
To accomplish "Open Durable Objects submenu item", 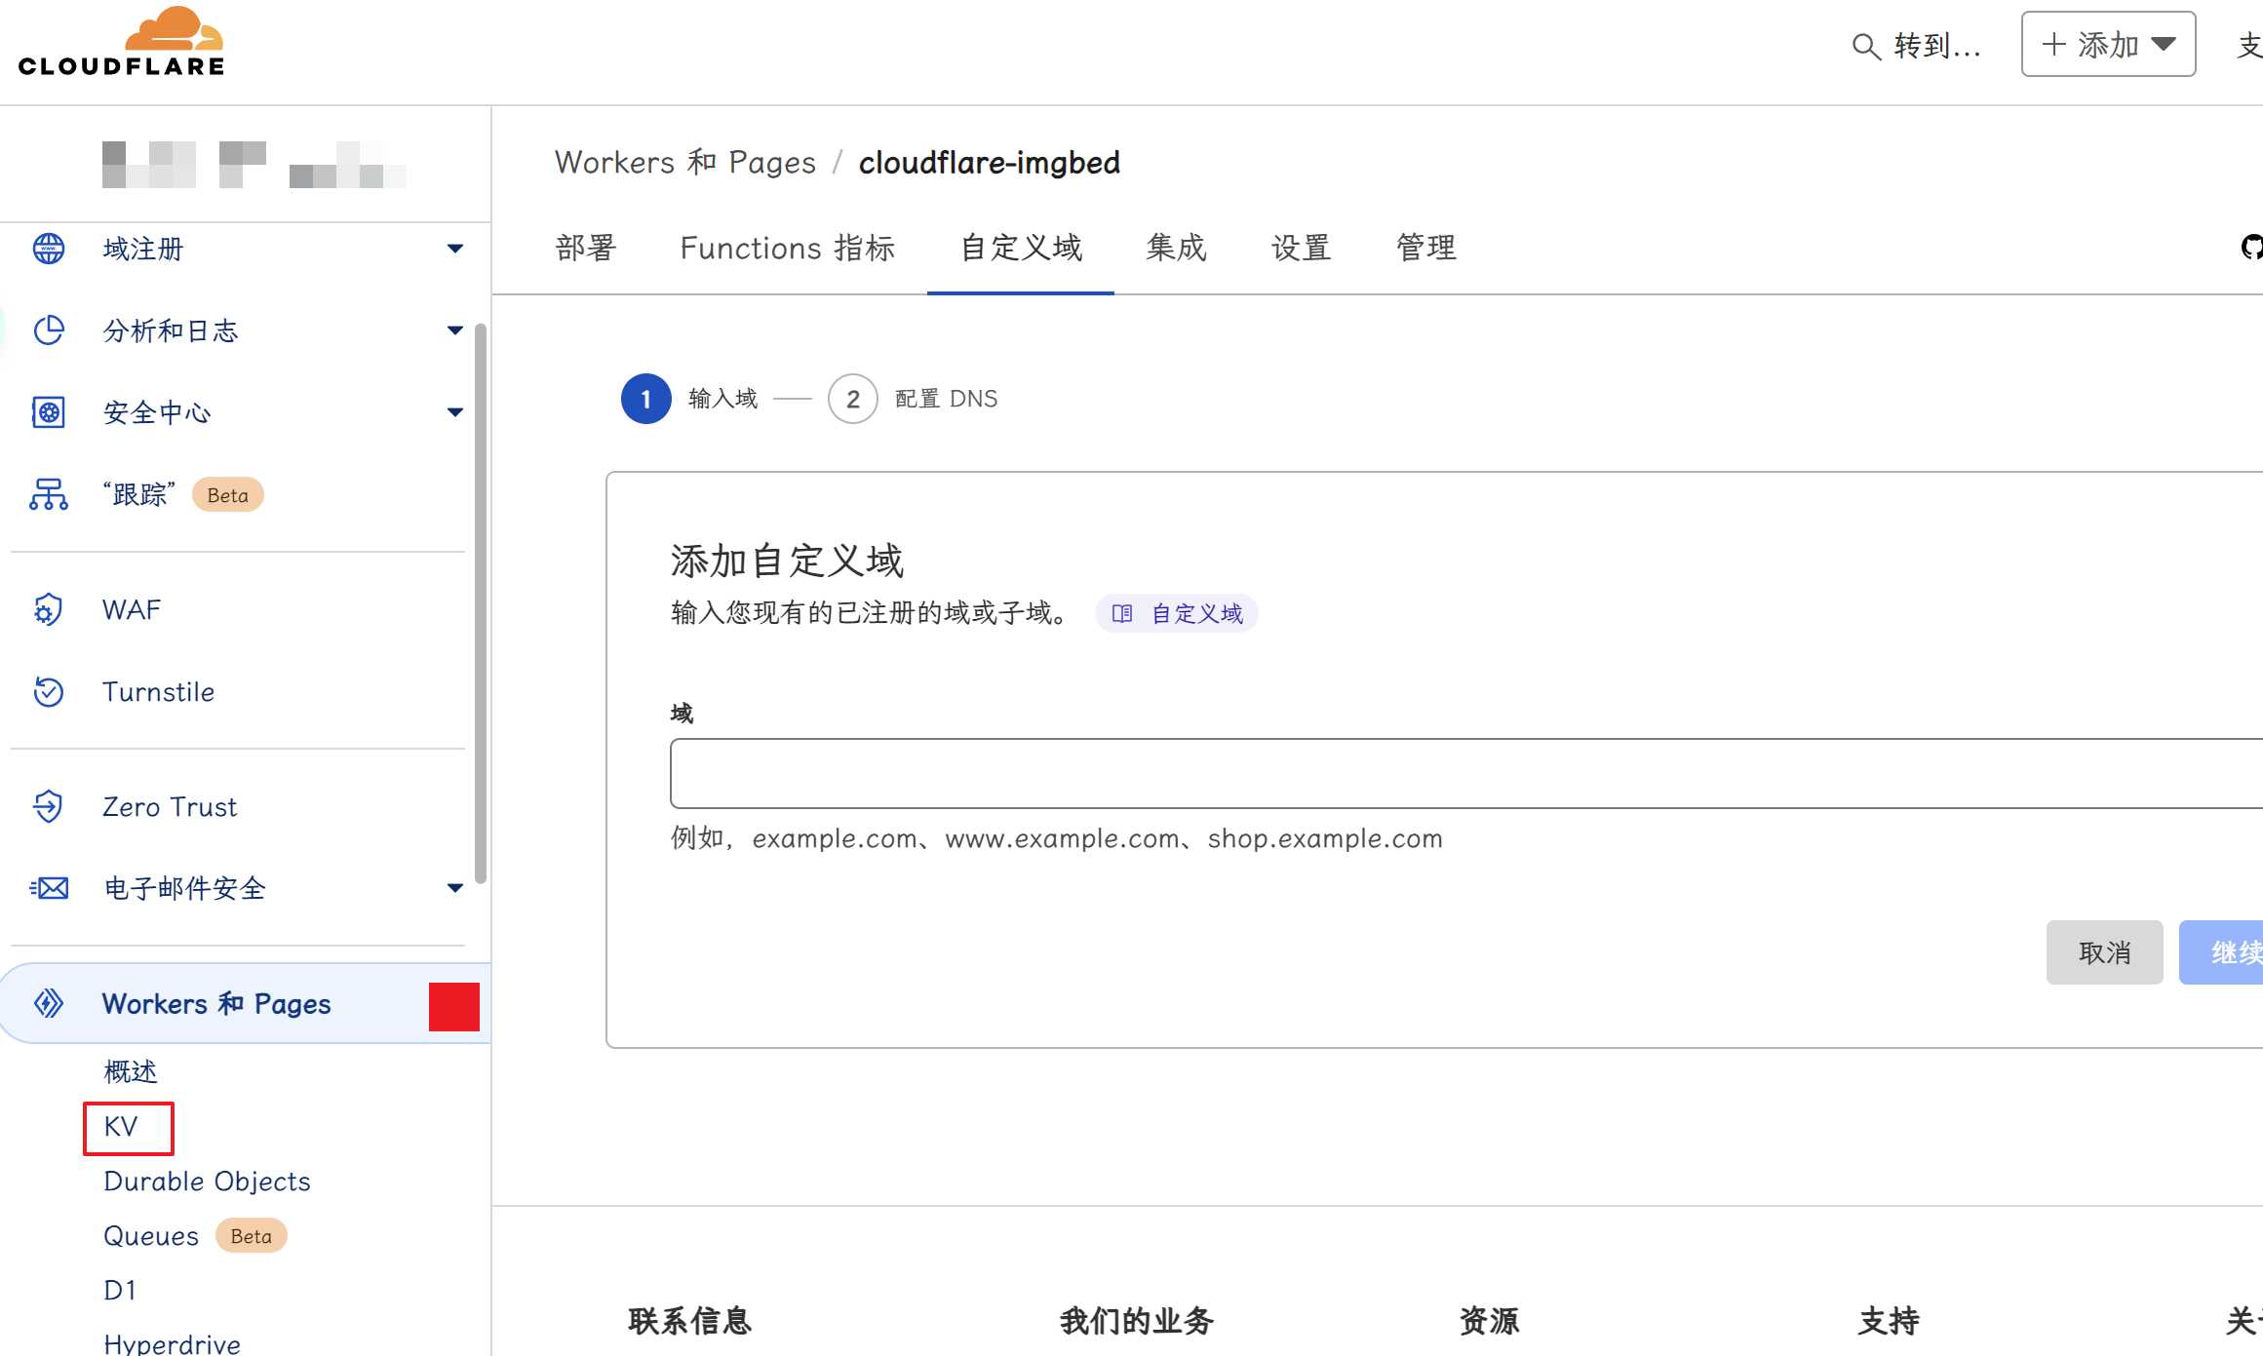I will pyautogui.click(x=207, y=1181).
